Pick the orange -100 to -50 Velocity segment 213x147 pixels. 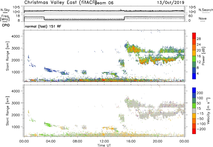click(194, 121)
